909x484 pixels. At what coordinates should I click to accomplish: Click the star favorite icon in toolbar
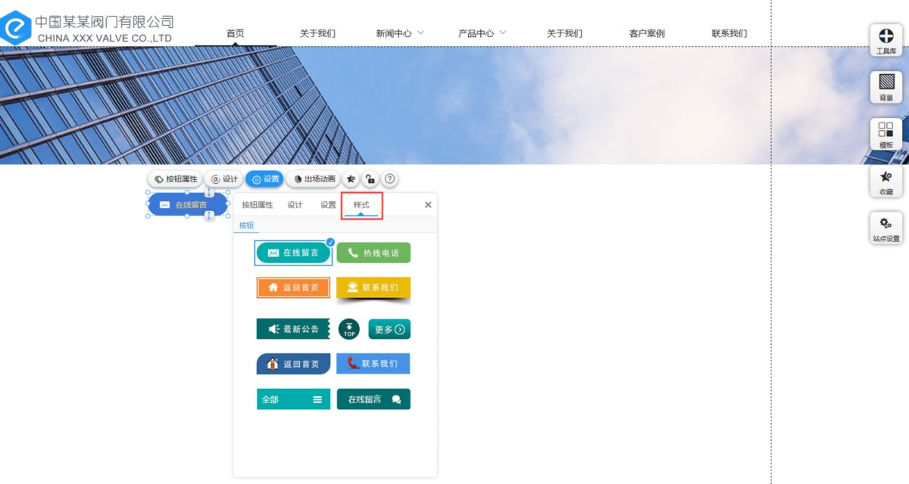(350, 179)
